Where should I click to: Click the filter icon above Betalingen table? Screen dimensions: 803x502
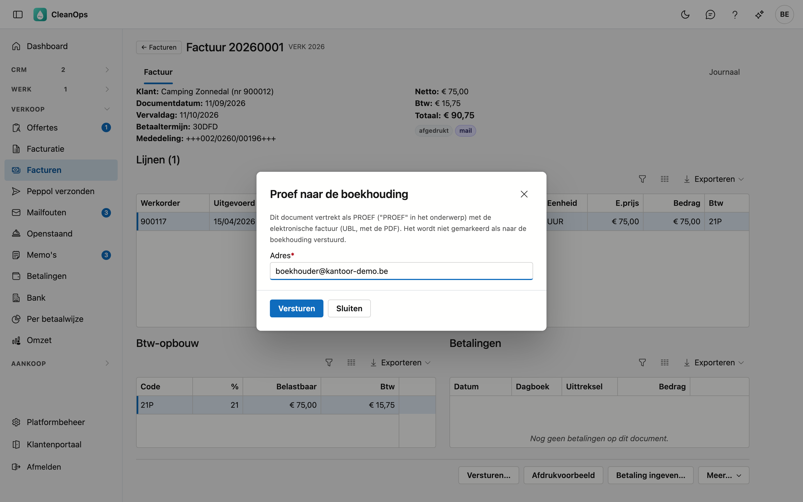coord(642,363)
